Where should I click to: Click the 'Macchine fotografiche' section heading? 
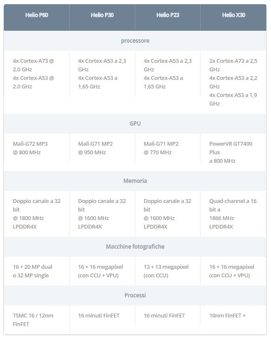pyautogui.click(x=135, y=247)
